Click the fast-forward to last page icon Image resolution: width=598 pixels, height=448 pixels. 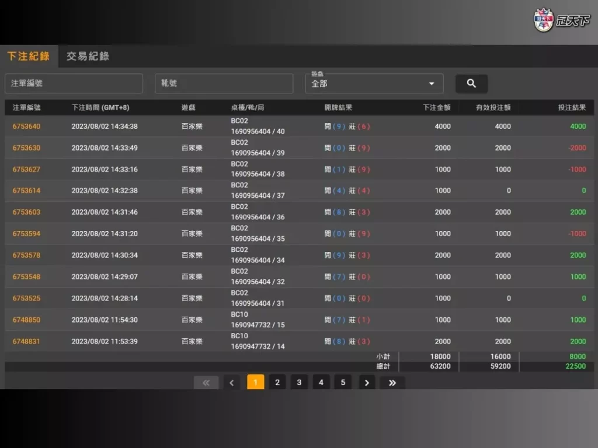(392, 382)
